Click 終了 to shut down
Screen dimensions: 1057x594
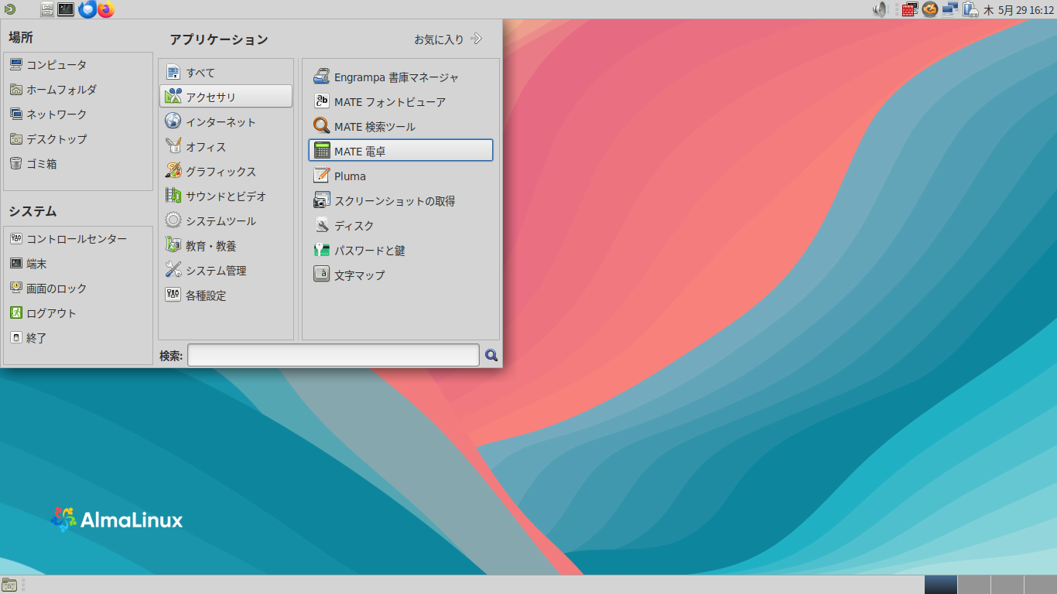tap(78, 338)
